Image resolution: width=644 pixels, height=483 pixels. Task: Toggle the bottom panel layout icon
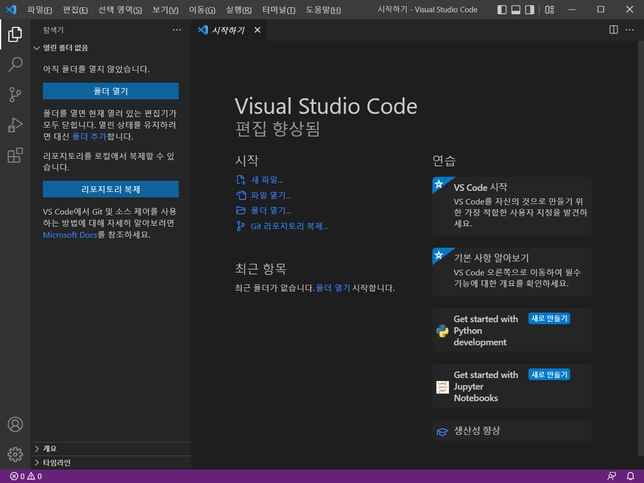pyautogui.click(x=516, y=9)
